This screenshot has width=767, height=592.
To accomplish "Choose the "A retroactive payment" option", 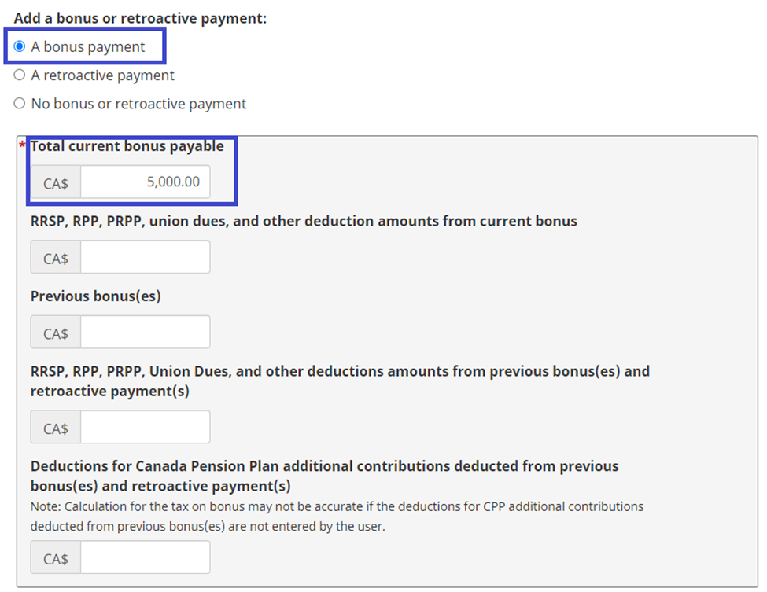I will pyautogui.click(x=20, y=75).
